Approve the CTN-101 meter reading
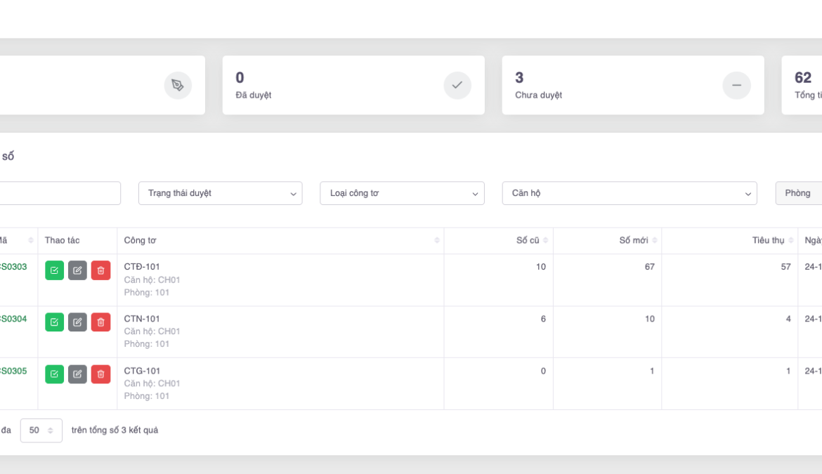This screenshot has width=822, height=474. tap(54, 322)
